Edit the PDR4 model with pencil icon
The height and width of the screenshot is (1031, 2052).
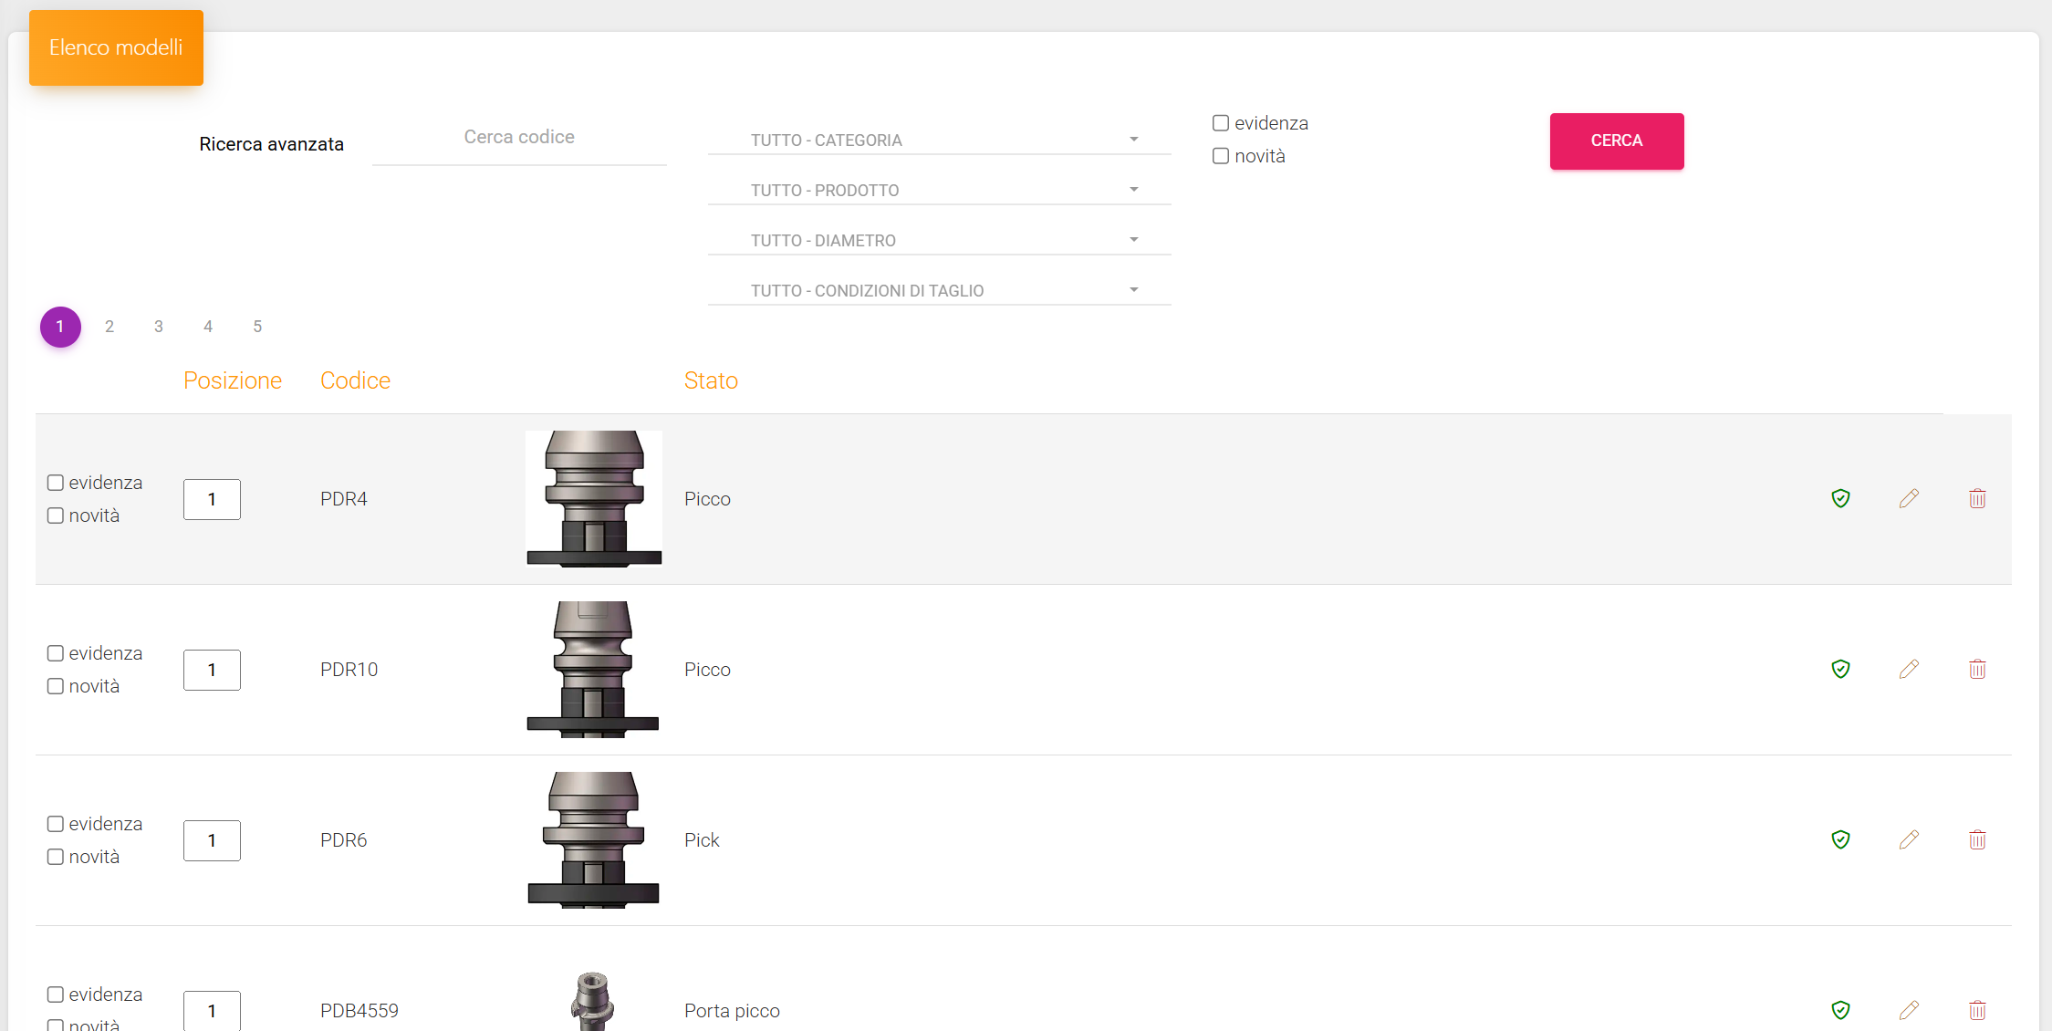[x=1909, y=498]
